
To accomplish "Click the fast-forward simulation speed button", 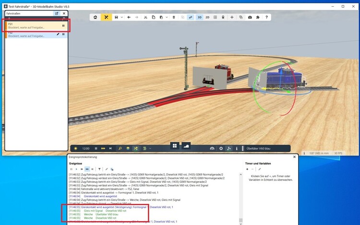I will pos(103,148).
